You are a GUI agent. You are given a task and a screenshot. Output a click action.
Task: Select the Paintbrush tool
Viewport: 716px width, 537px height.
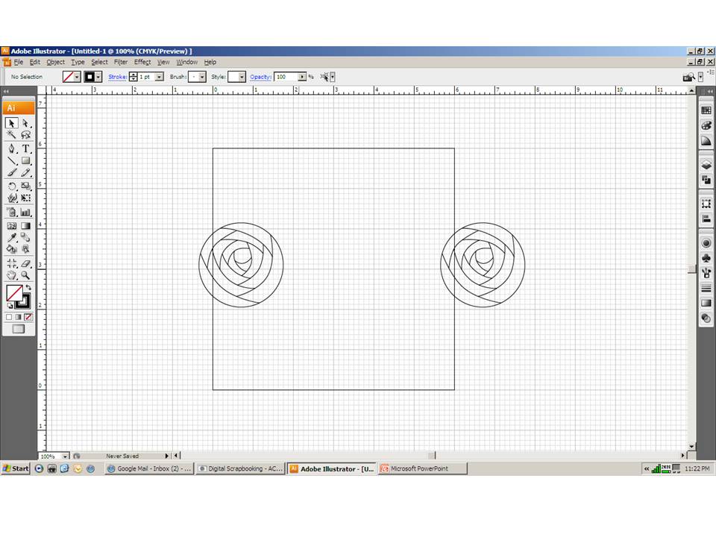[x=11, y=173]
